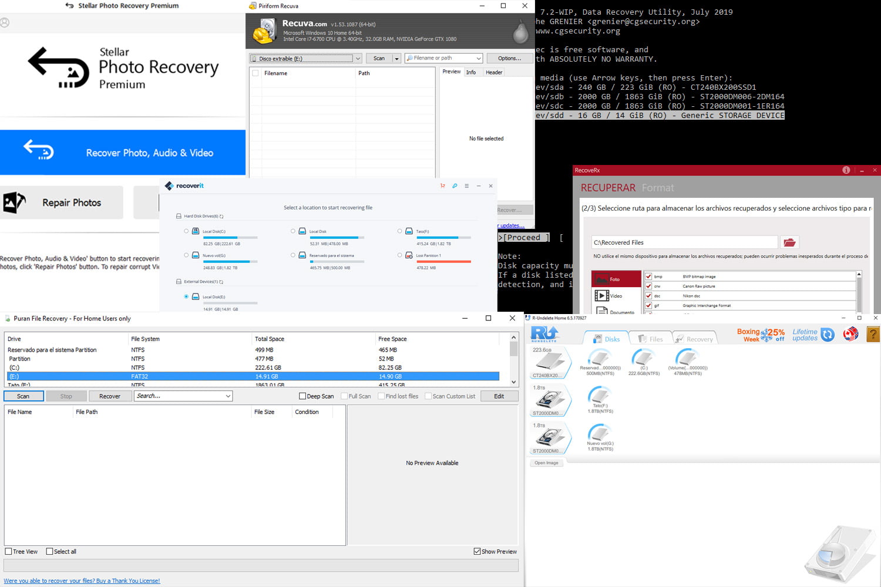Image resolution: width=881 pixels, height=587 pixels.
Task: Expand the Filename or path dropdown in Recuva
Action: pos(479,59)
